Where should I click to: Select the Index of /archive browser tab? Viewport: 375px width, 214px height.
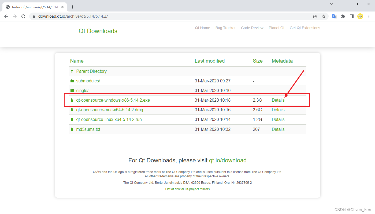coord(34,7)
